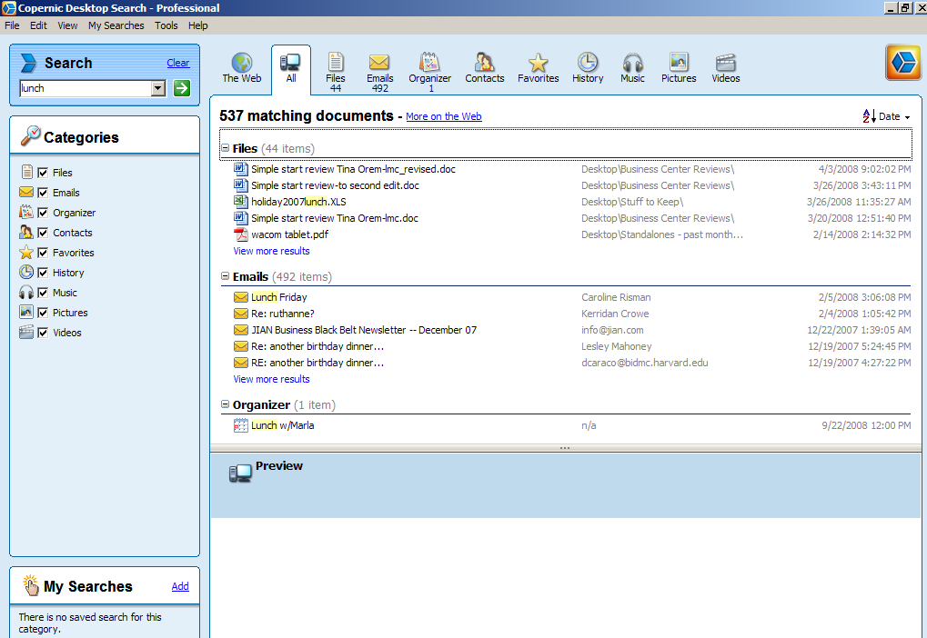Toggle the Organizer category checkbox

coord(43,213)
